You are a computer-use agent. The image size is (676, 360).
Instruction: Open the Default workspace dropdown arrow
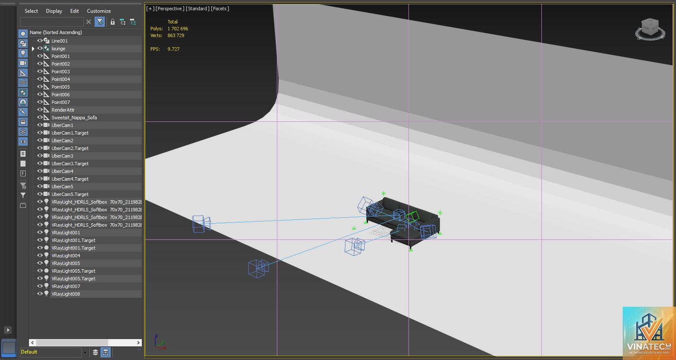coord(85,352)
